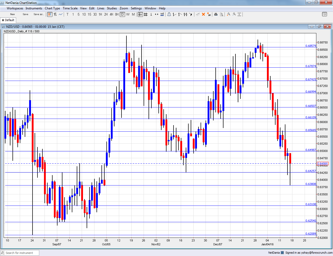Select 1H time scale

click(100, 14)
